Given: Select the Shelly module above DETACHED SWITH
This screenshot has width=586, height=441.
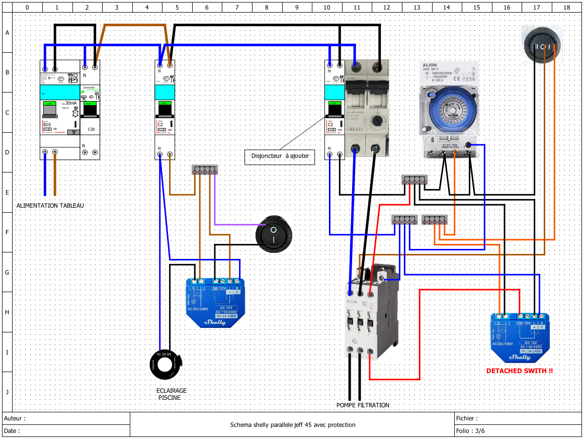Looking at the screenshot, I should (520, 337).
